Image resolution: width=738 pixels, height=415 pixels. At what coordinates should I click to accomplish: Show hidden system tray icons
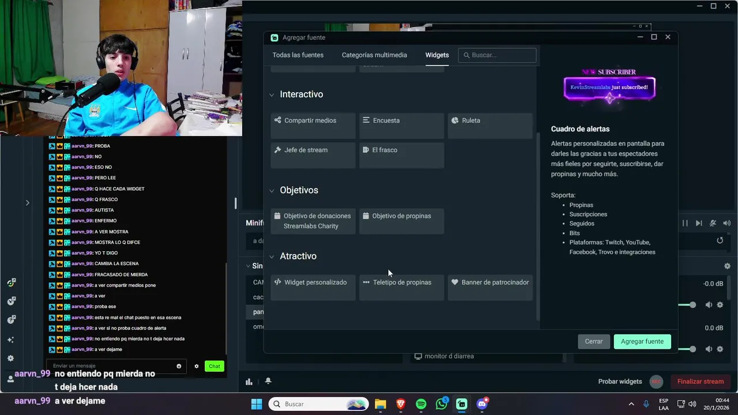point(631,404)
